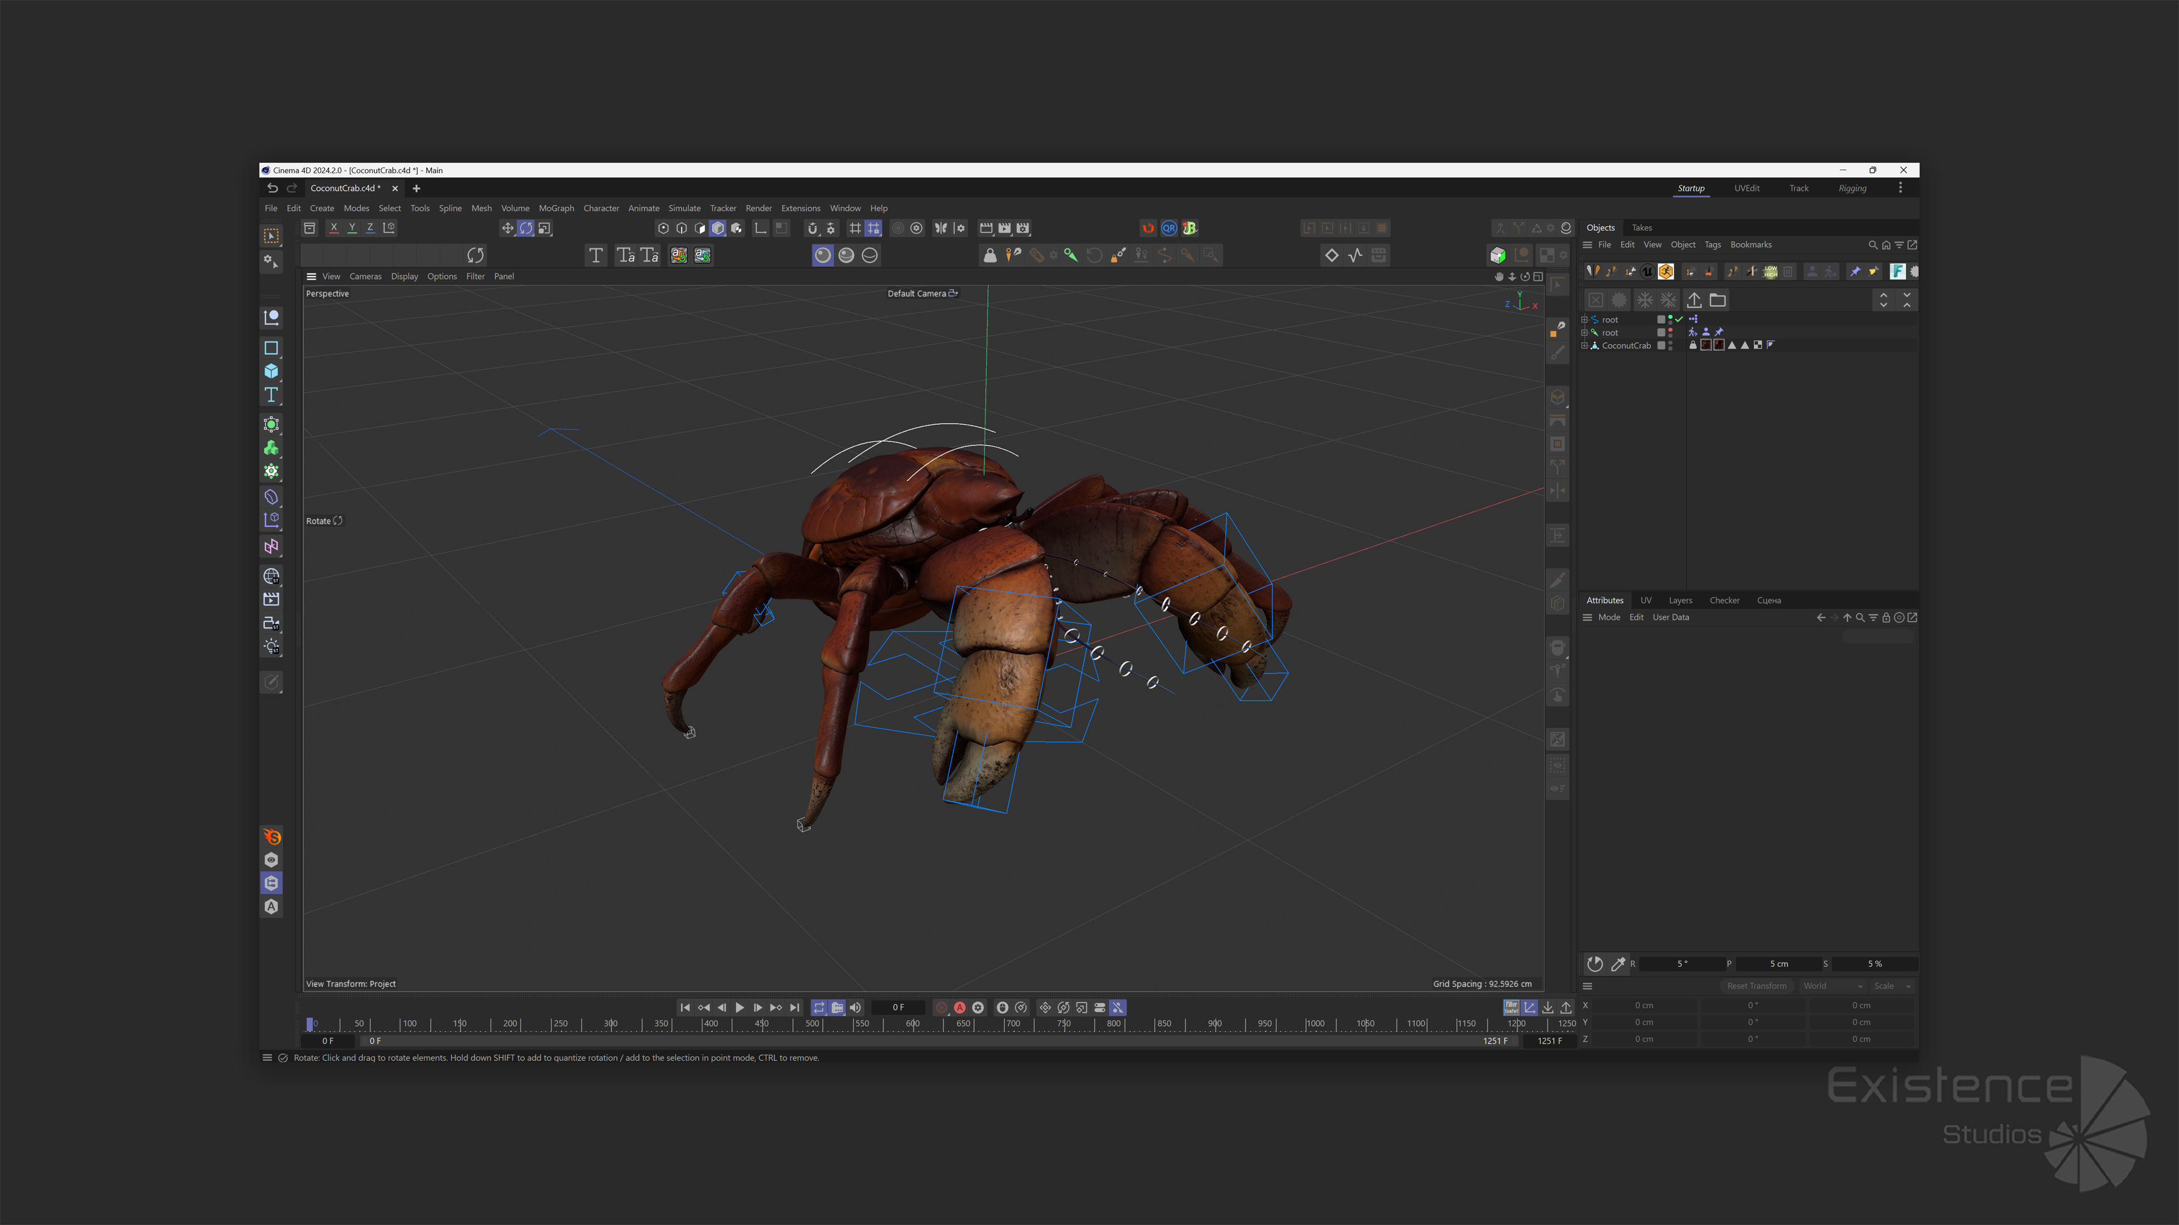
Task: Expand the first root object tree
Action: [x=1584, y=319]
